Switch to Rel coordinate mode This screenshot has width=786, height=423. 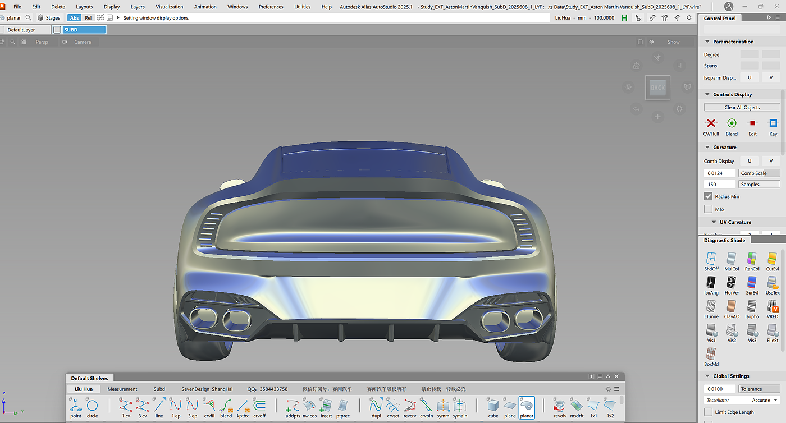point(88,18)
